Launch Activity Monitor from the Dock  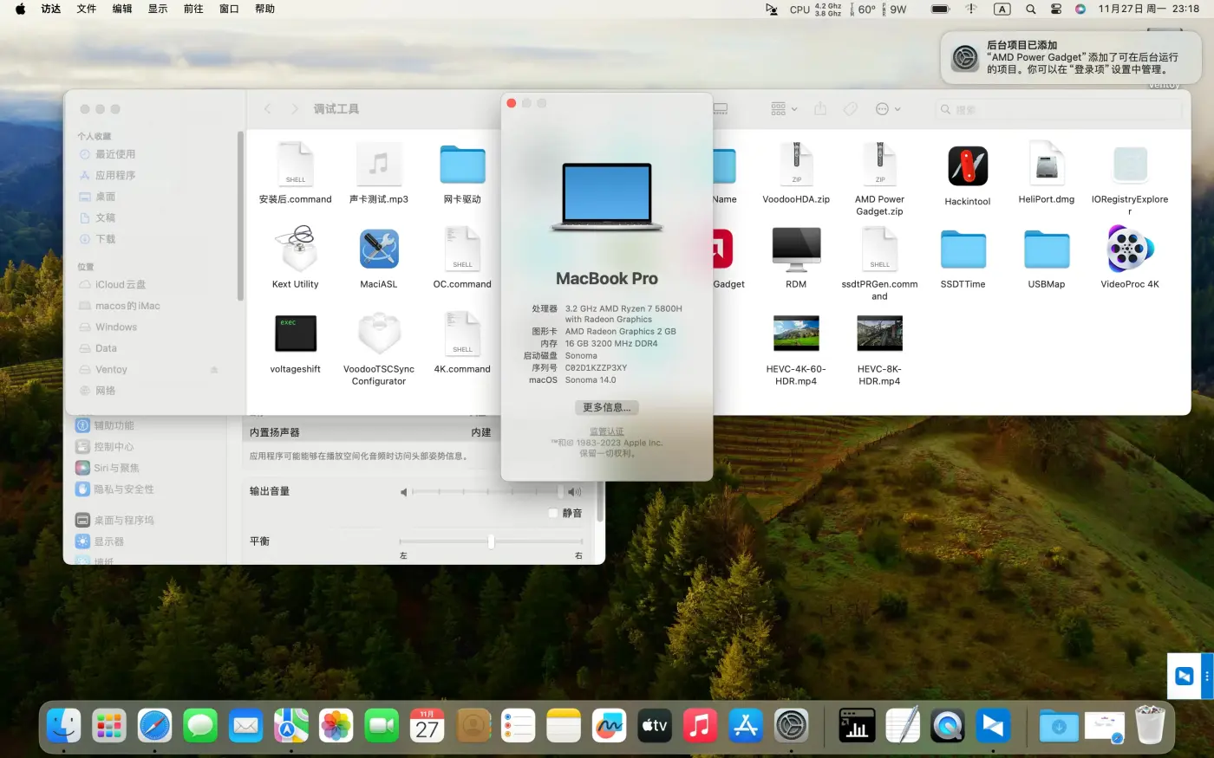(x=857, y=726)
